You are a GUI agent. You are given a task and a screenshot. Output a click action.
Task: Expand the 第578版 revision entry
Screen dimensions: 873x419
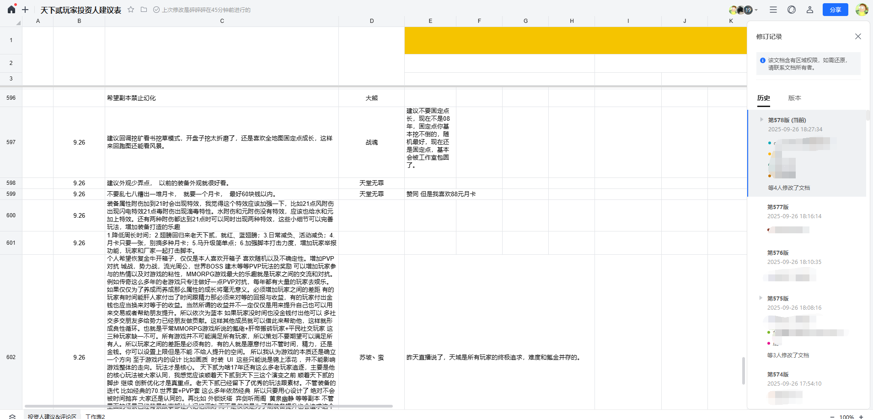click(x=761, y=120)
